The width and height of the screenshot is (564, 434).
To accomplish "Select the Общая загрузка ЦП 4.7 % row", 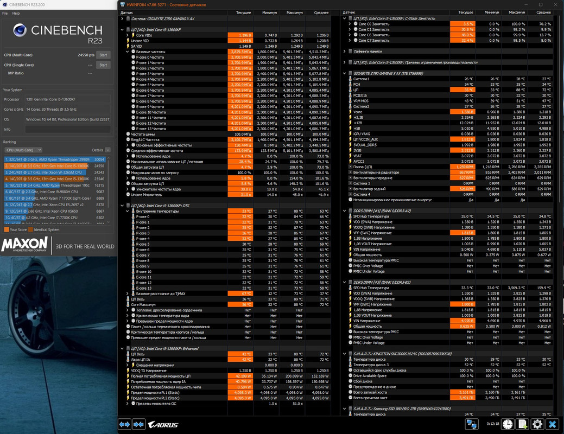I will click(x=225, y=167).
